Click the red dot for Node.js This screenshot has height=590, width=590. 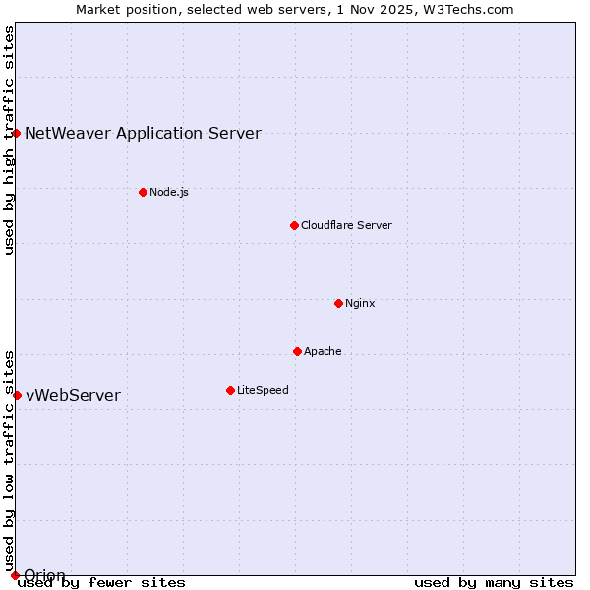143,192
